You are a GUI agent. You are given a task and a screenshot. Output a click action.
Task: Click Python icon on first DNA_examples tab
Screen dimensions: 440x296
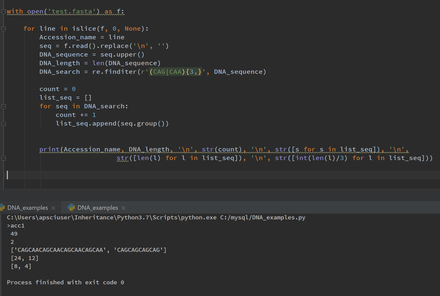(2, 207)
